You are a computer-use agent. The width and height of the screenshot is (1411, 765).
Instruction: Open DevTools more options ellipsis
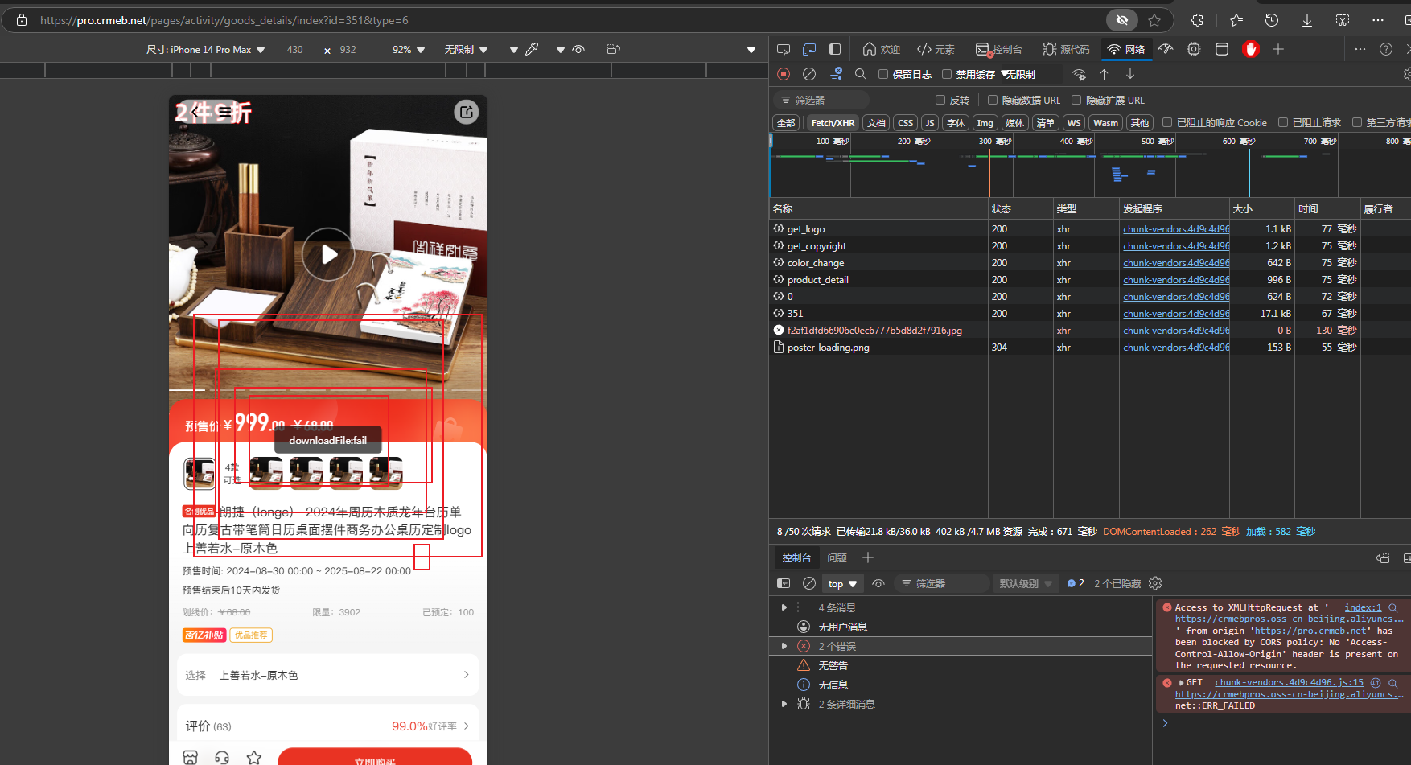tap(1360, 49)
